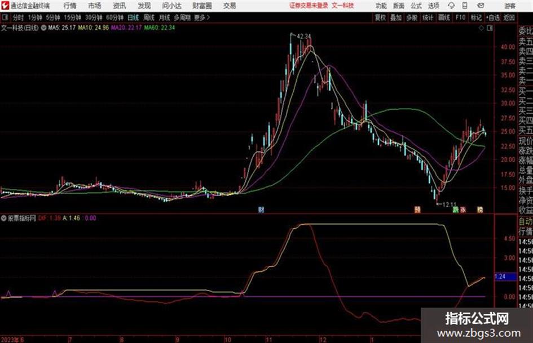Screen dimensions: 533x343
Task: Open the 版面 menu
Action: [398, 6]
